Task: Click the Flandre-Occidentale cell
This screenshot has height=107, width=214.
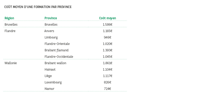Action: (59, 57)
